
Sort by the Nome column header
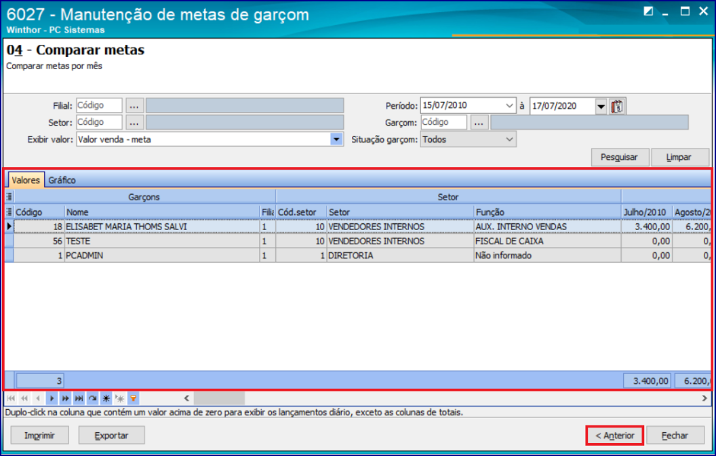click(162, 212)
